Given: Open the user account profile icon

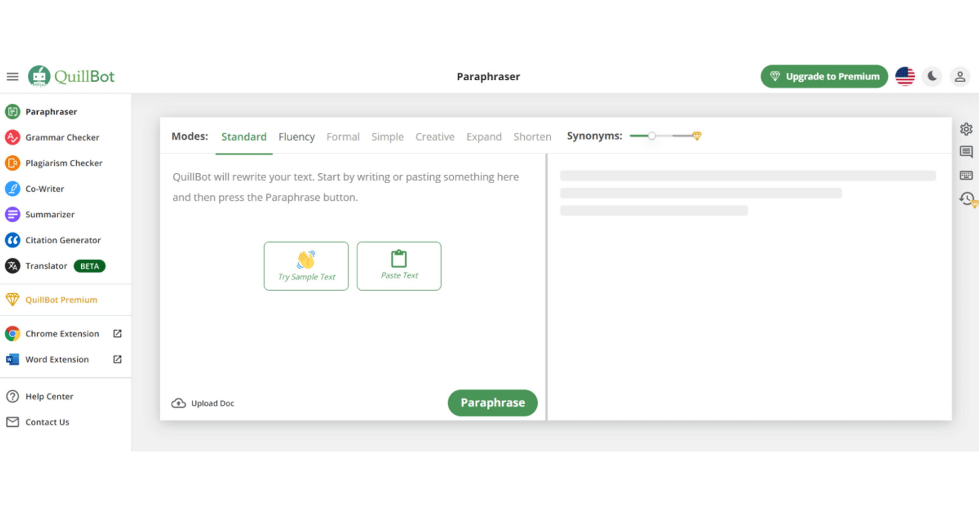Looking at the screenshot, I should [960, 77].
